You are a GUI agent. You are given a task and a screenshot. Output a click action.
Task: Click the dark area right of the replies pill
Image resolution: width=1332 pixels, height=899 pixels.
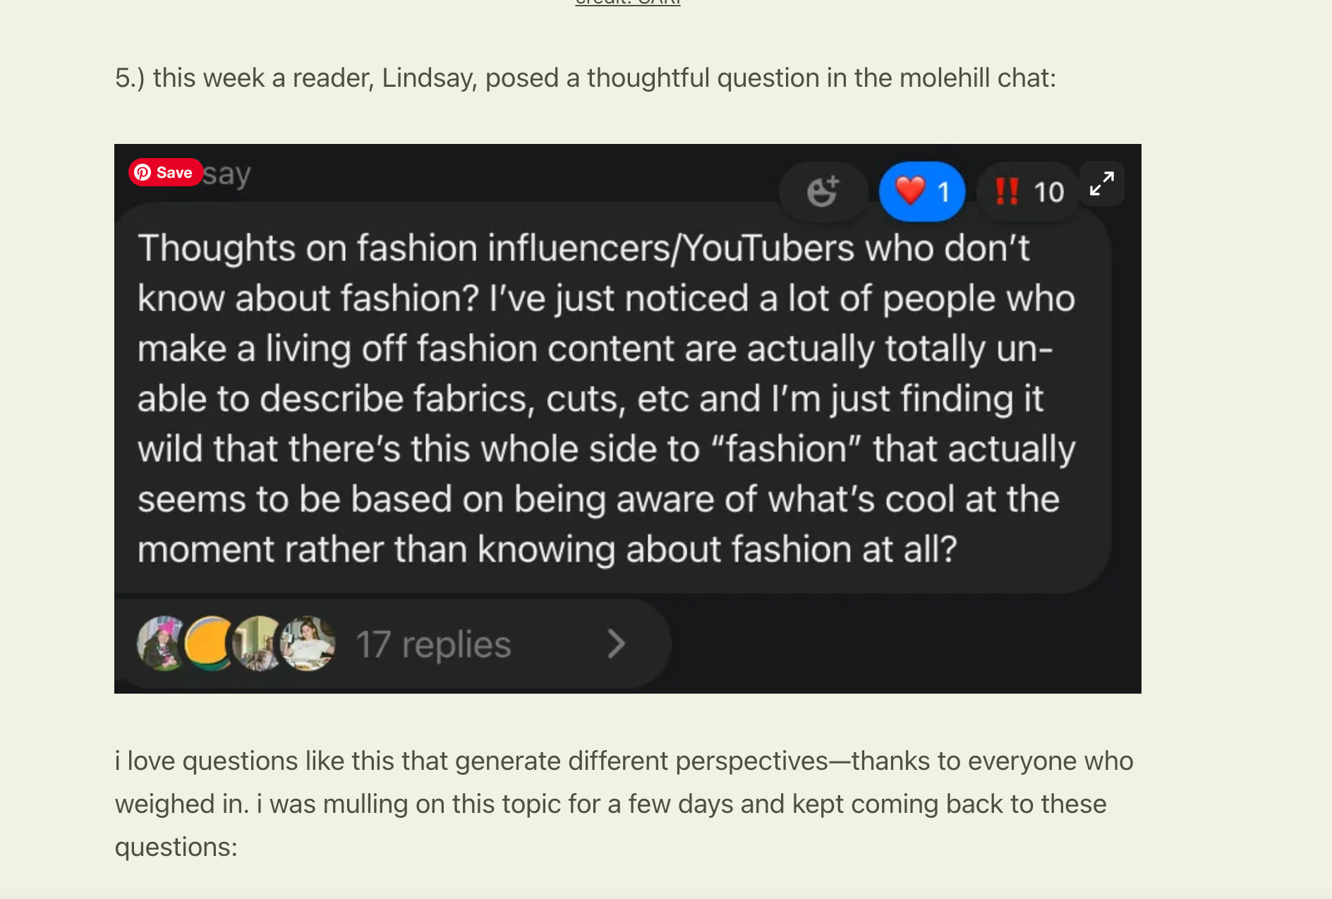[905, 644]
